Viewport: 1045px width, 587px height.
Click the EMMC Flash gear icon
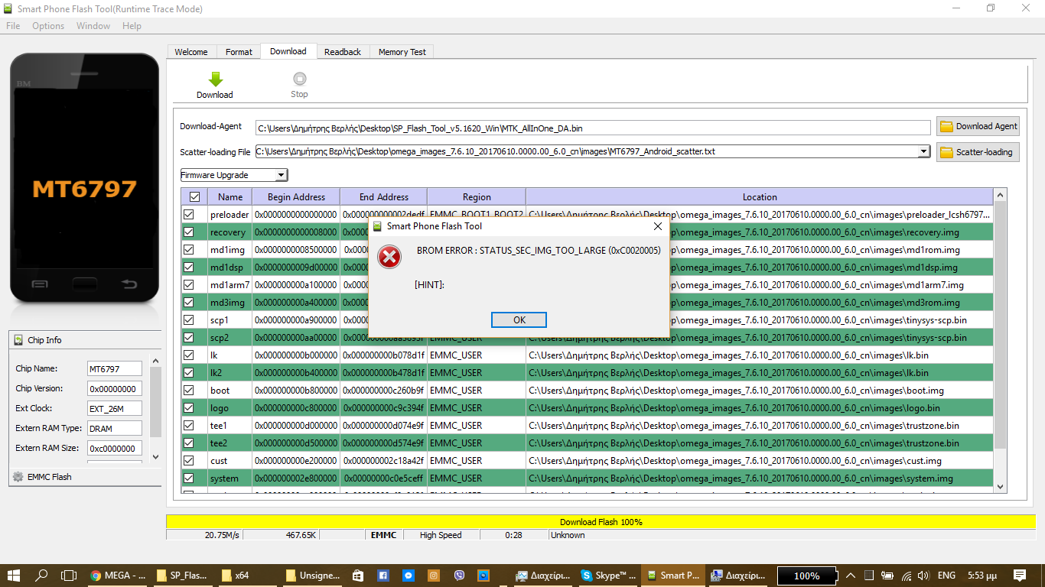click(x=18, y=477)
